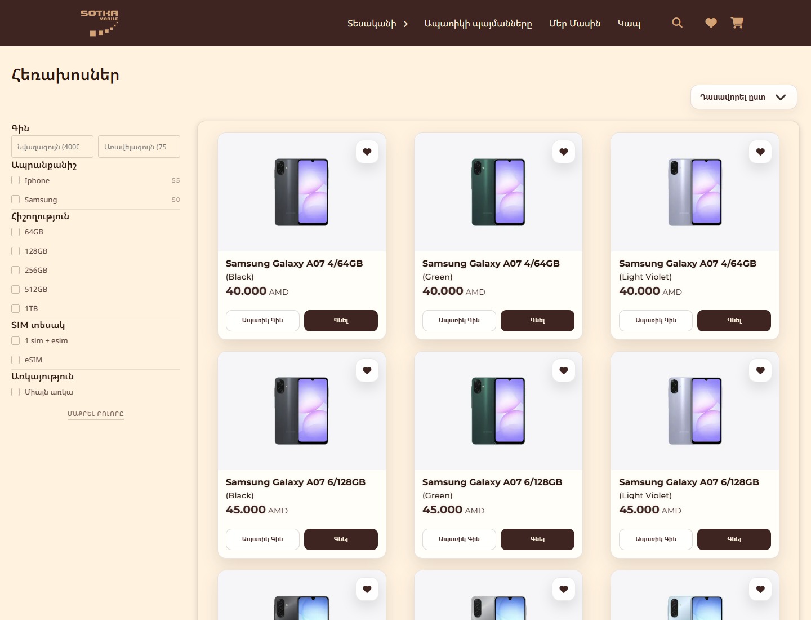Viewport: 811px width, 620px height.
Task: Enable the 512GB memory filter
Action: 16,289
